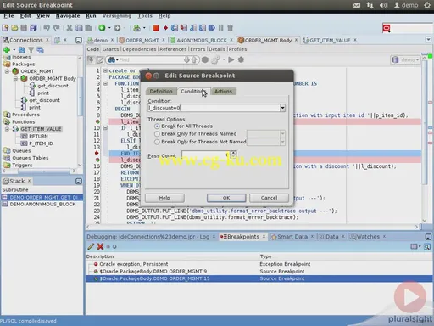Click the Step Into debugger icon
Viewport: 434px width, 326px height.
(x=184, y=28)
